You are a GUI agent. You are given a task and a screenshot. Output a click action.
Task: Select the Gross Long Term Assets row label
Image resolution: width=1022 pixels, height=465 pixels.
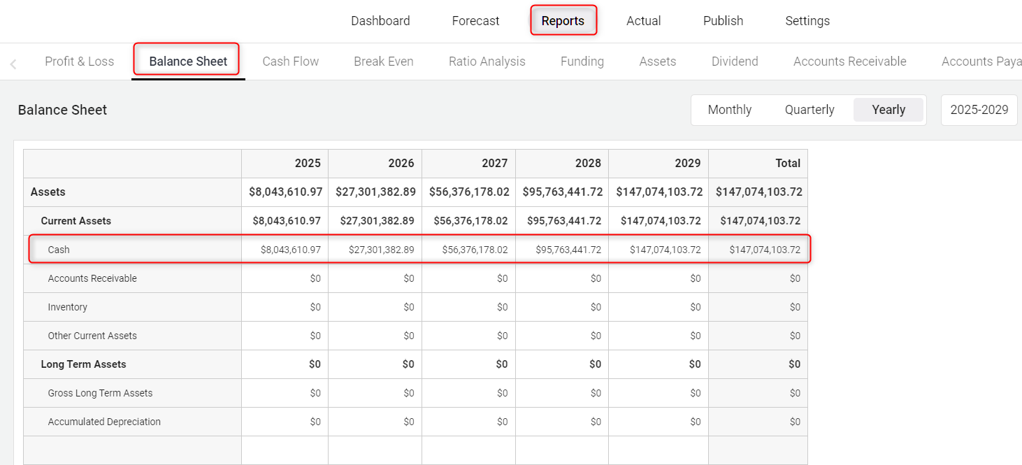coord(100,393)
